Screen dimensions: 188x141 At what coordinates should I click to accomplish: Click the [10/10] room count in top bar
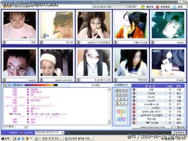(x=131, y=7)
